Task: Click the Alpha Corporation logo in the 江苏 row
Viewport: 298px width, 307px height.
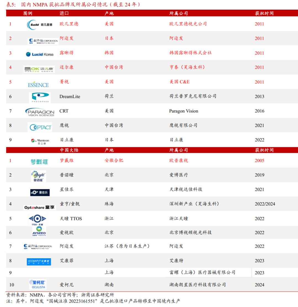Action: [38, 246]
